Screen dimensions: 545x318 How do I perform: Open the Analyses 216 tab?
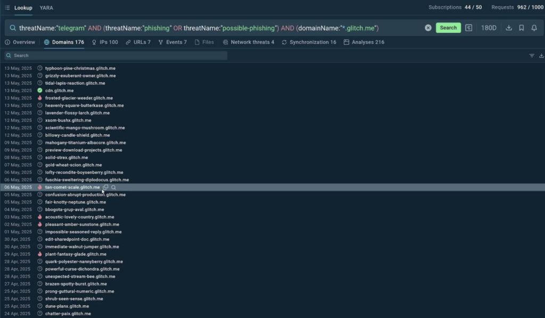pyautogui.click(x=364, y=42)
